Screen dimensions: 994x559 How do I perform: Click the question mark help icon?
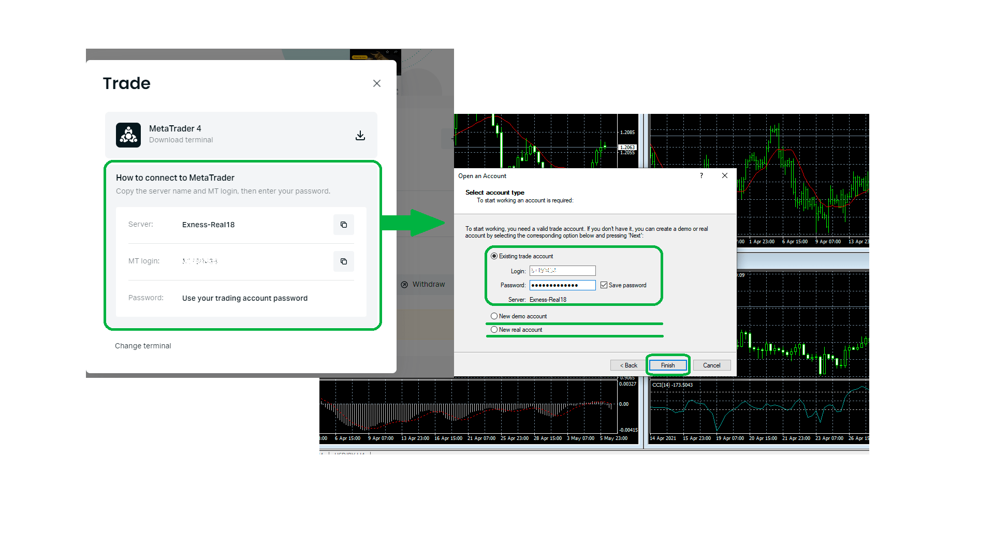tap(701, 176)
